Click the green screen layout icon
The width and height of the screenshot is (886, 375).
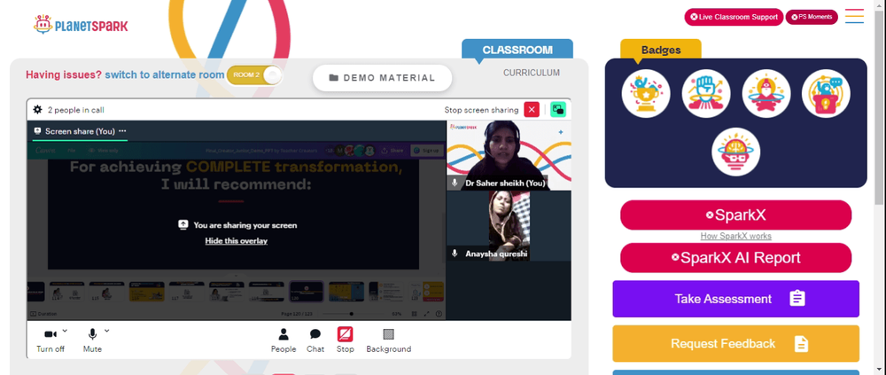tap(557, 110)
